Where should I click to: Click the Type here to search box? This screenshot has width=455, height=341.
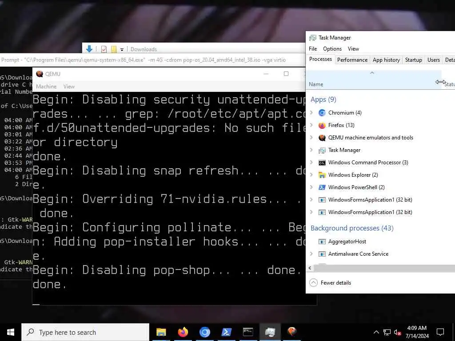85,332
